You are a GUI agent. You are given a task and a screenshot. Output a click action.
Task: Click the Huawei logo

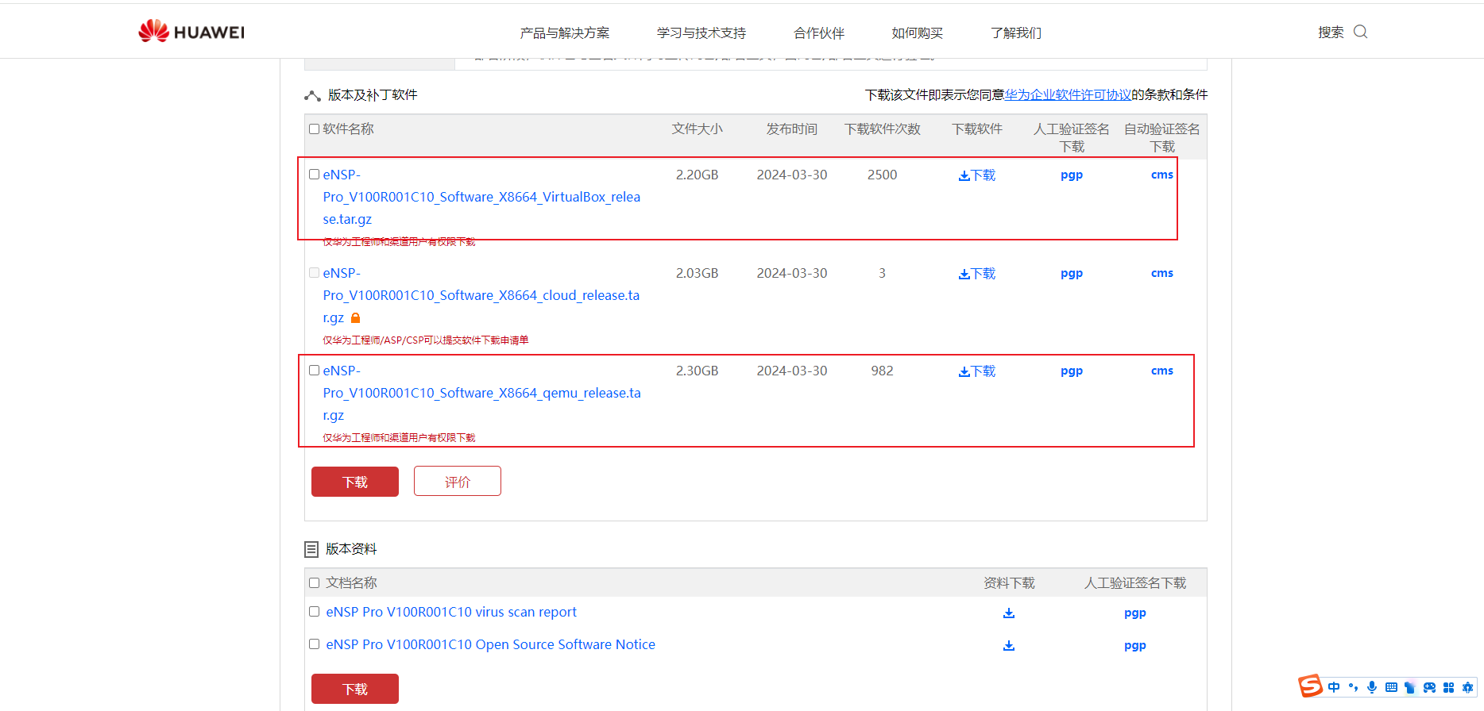tap(191, 32)
